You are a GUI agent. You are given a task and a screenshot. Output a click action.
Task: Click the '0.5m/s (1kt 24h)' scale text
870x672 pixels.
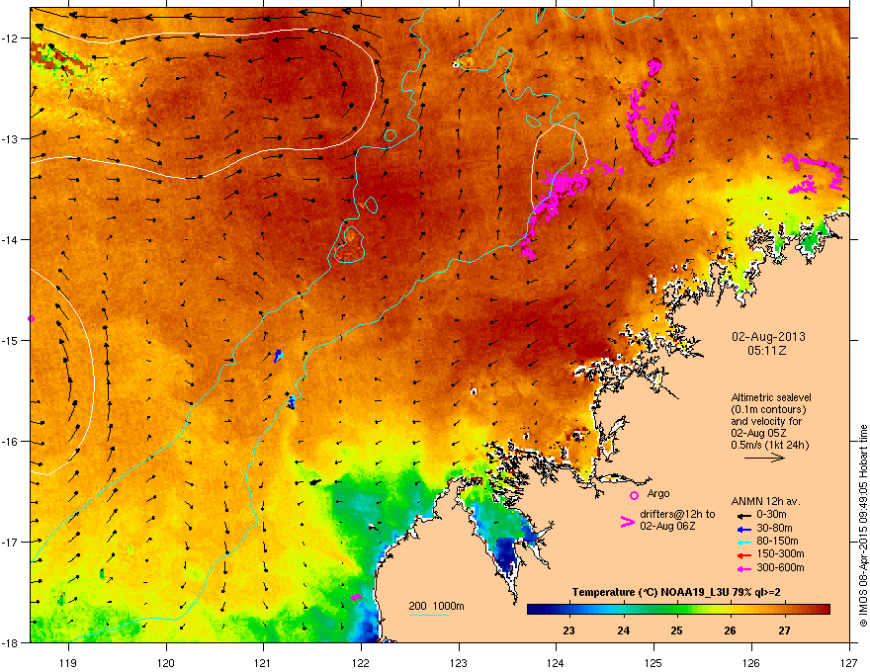pos(769,445)
